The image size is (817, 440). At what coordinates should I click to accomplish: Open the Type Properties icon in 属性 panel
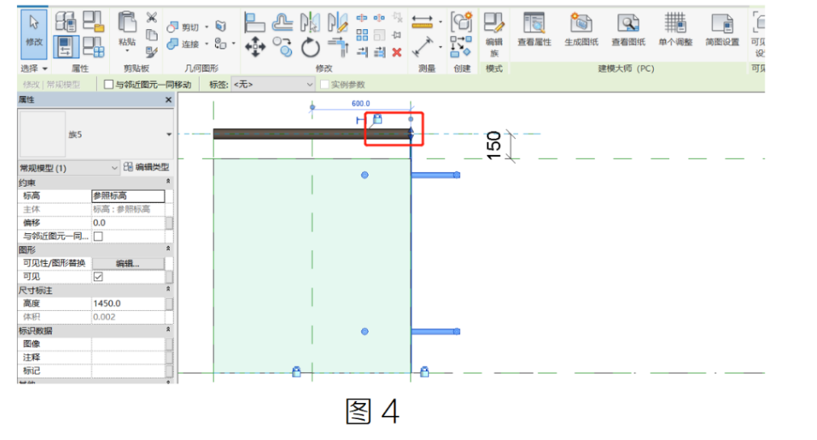pyautogui.click(x=65, y=21)
